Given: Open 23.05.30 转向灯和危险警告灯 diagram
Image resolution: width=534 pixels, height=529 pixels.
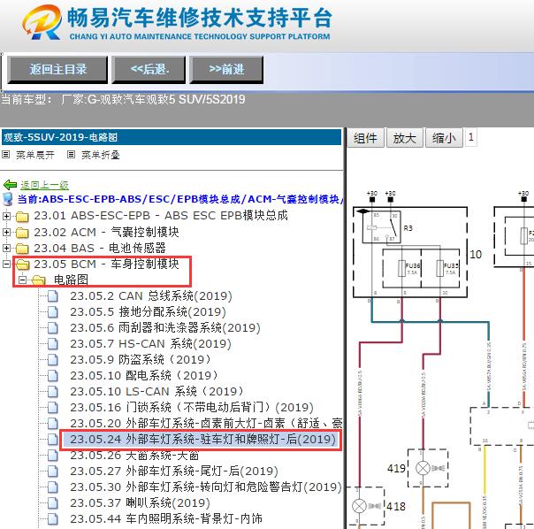Looking at the screenshot, I should pos(206,487).
